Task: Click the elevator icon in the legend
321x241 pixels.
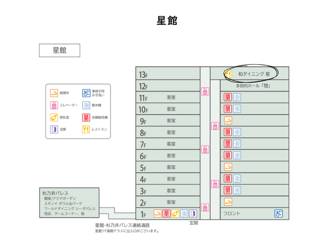Action: click(x=53, y=105)
